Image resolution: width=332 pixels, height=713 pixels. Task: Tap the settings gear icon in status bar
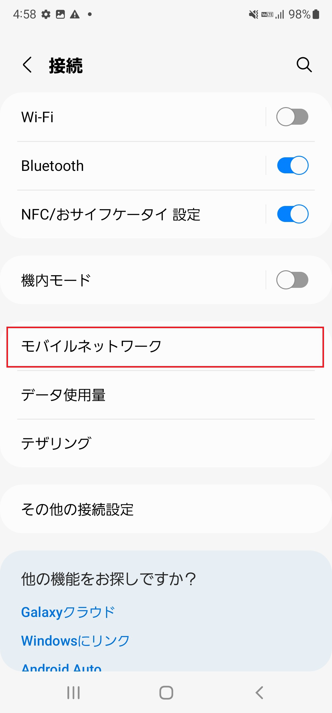coord(46,14)
